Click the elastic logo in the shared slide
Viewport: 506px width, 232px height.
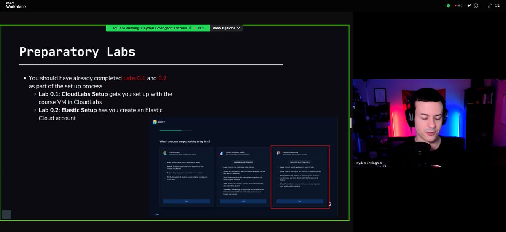pyautogui.click(x=159, y=122)
